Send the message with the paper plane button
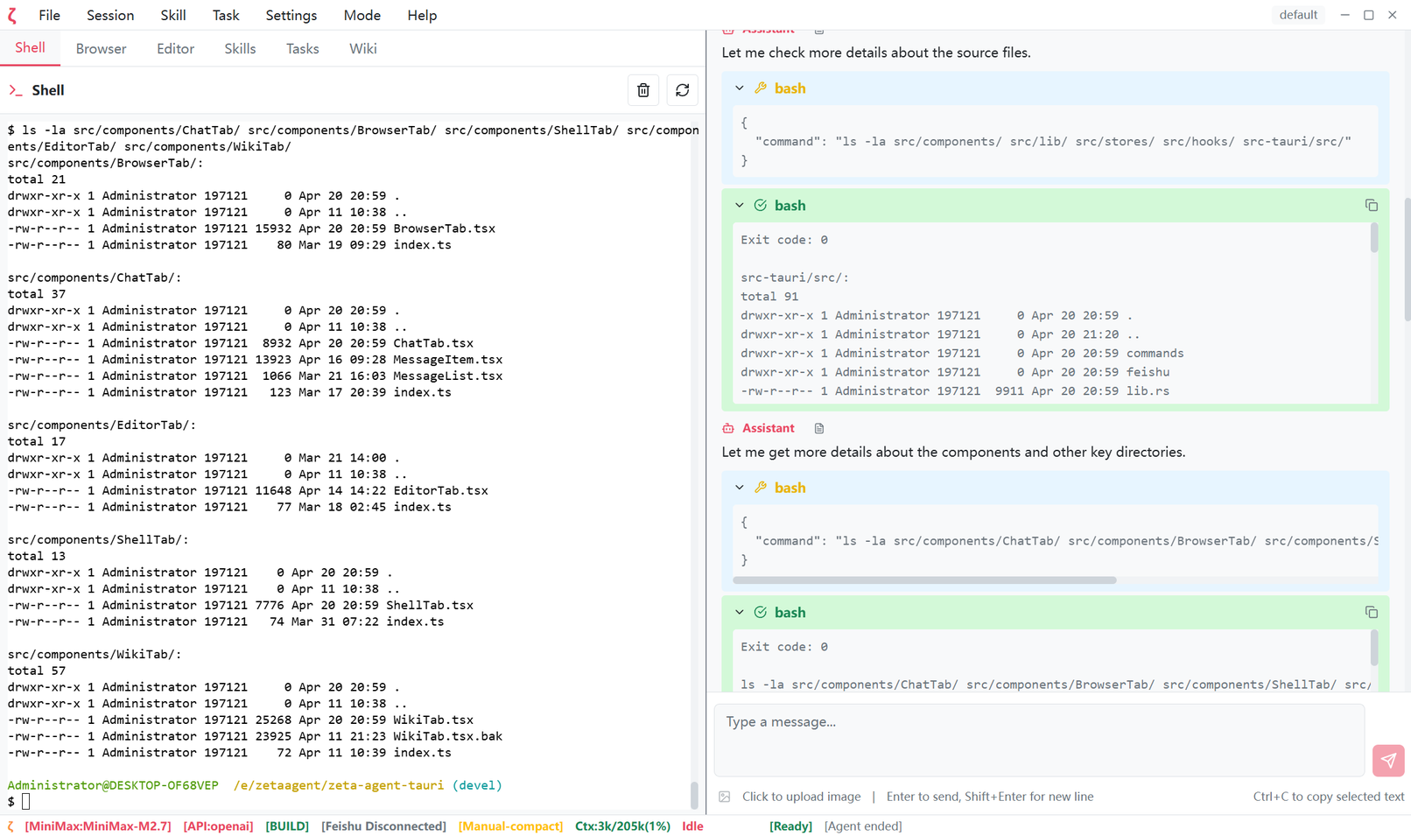This screenshot has width=1411, height=836. [1388, 761]
